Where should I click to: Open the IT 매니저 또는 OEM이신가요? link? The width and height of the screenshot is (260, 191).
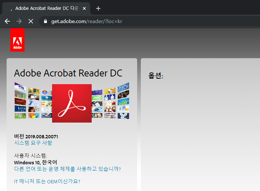(47, 181)
